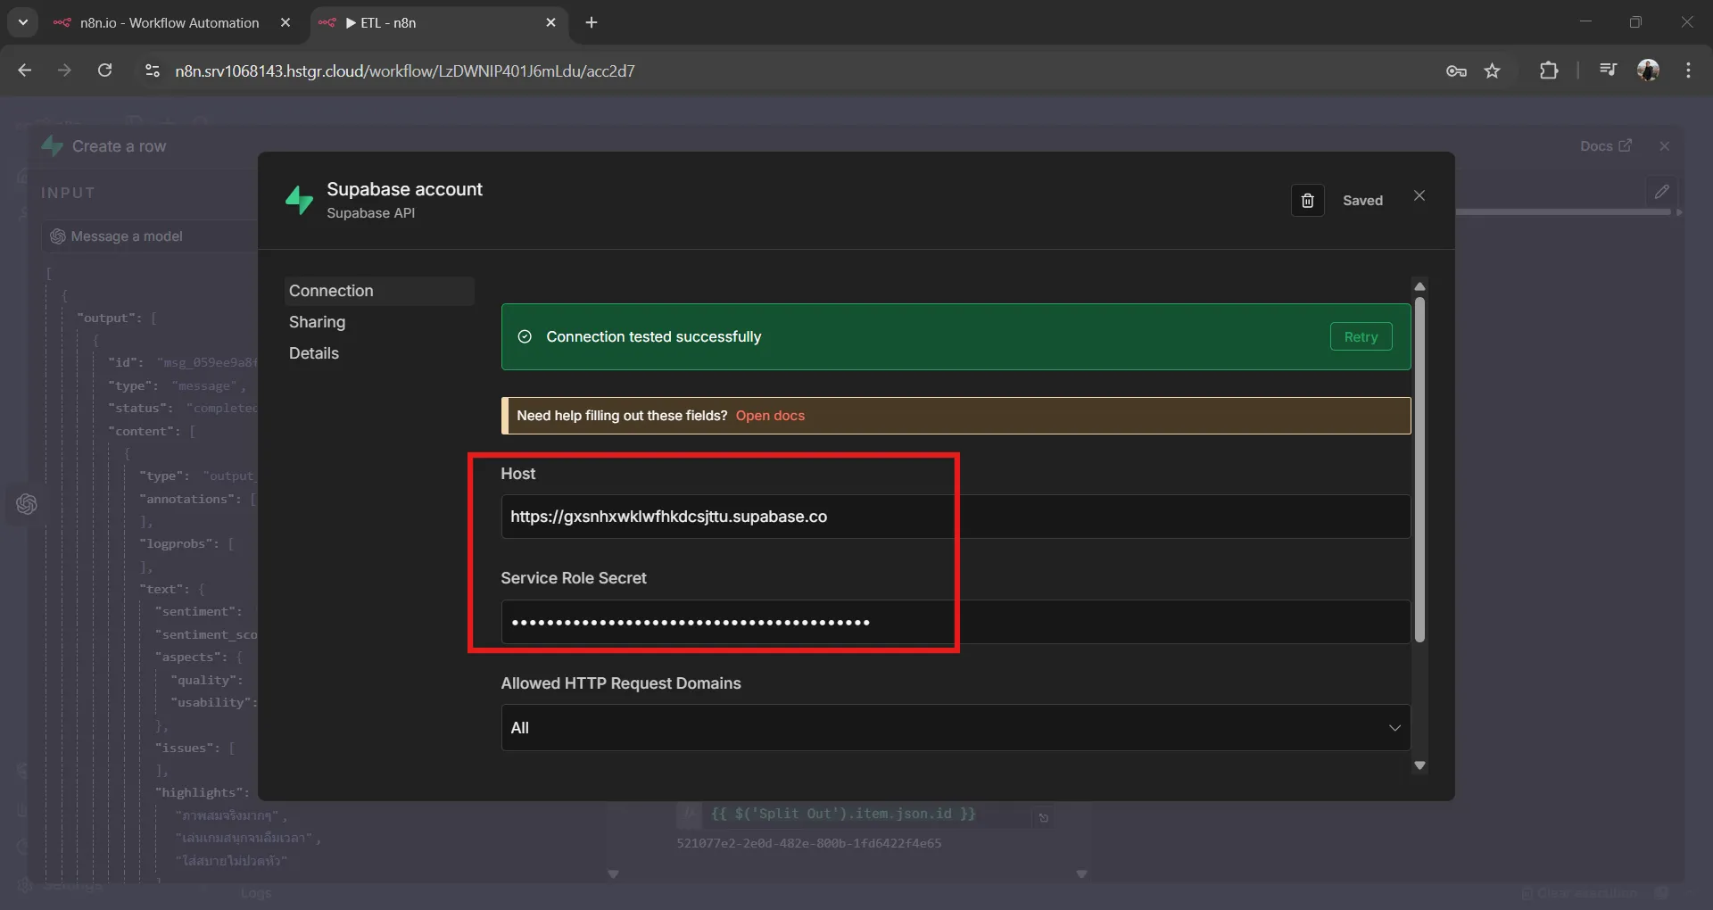The height and width of the screenshot is (910, 1713).
Task: Switch to n8n.io Workflow Automation tab
Action: click(x=170, y=22)
